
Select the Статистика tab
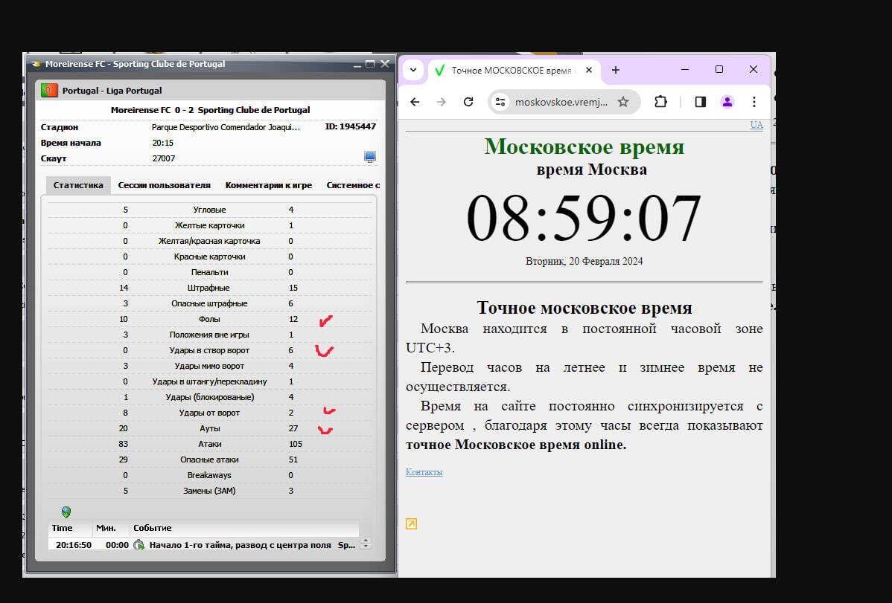[x=78, y=185]
